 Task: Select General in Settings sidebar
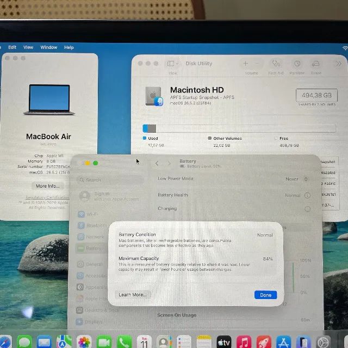point(90,264)
